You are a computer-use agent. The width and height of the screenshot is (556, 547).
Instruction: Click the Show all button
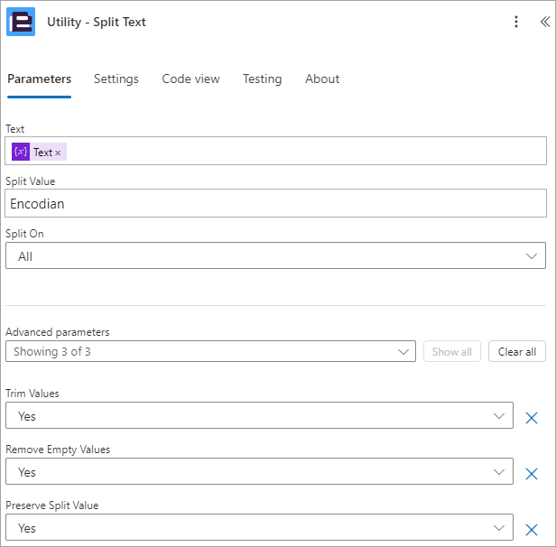pos(451,351)
